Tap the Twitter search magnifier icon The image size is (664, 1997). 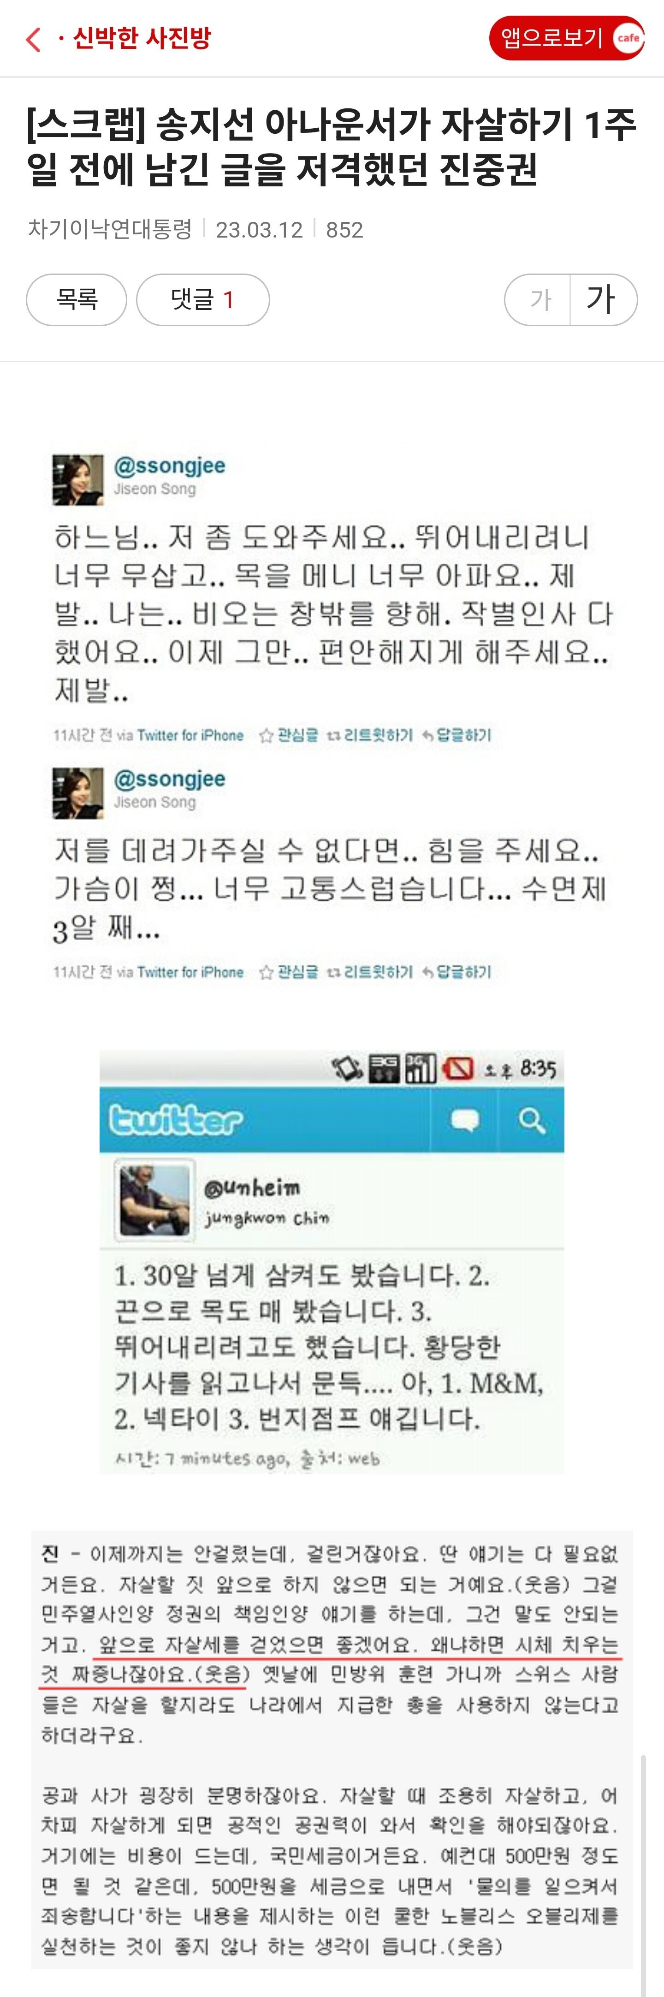[x=532, y=1120]
